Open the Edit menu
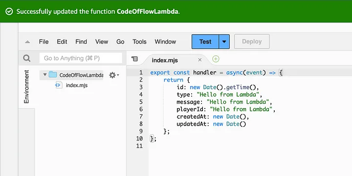The image size is (352, 176). coord(62,42)
